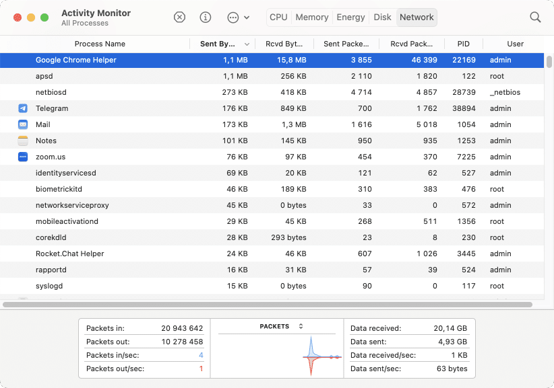Sort by Rcvd Bytes column header
This screenshot has height=388, width=554.
284,44
